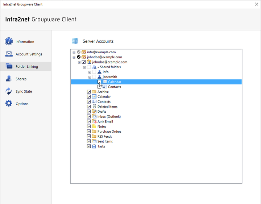Select the info@example.com account label

point(101,52)
